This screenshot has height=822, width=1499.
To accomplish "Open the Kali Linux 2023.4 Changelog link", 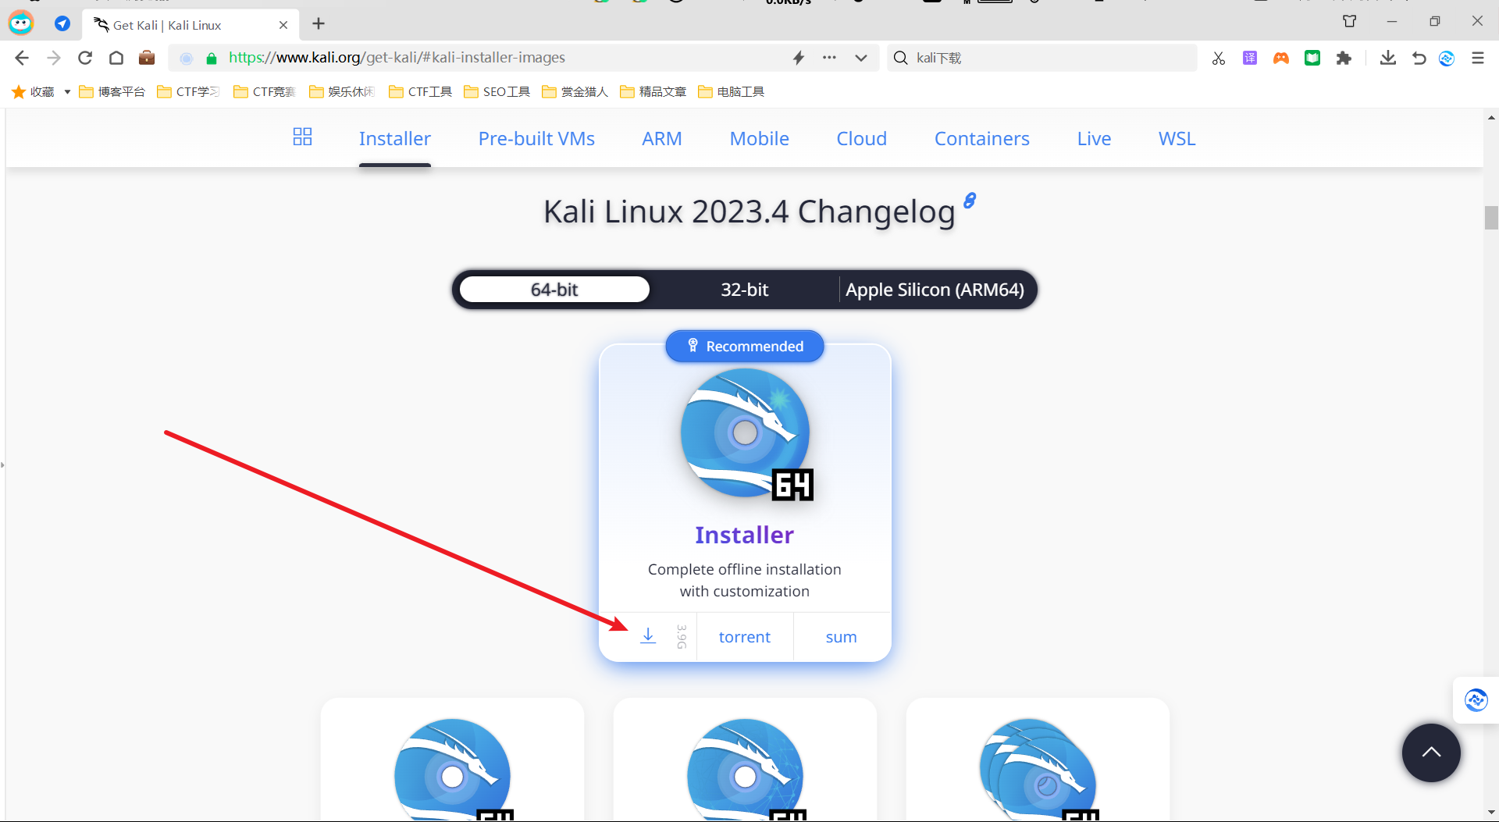I will (x=749, y=212).
